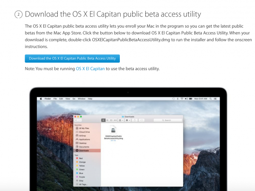This screenshot has width=255, height=191.
Task: Click Download the OS X El Capitan Public Beta Access Utility button
Action: pyautogui.click(x=72, y=59)
